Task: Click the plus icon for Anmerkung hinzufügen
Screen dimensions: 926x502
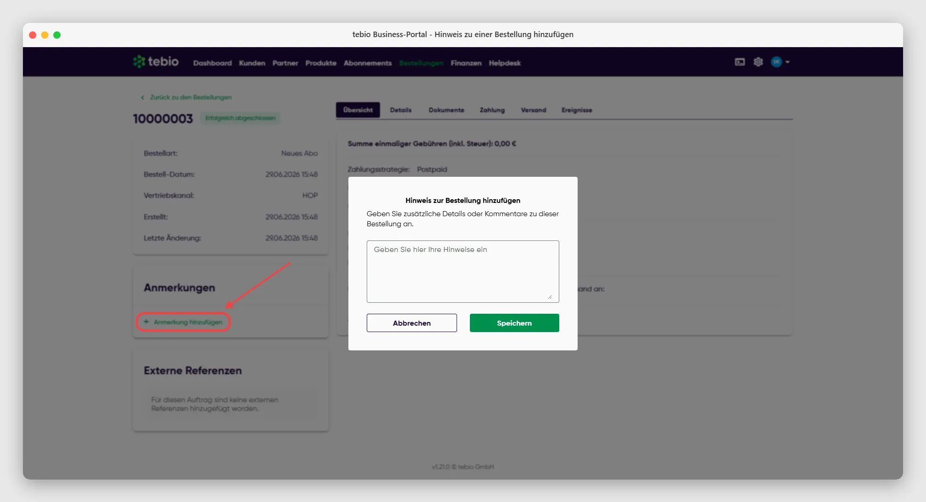Action: tap(146, 322)
